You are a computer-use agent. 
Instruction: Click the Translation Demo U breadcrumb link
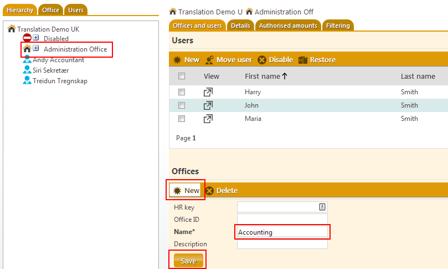(x=210, y=12)
